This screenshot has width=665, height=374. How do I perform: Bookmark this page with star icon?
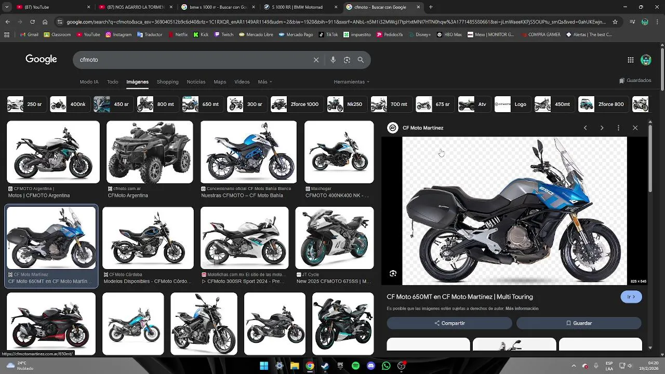pos(615,22)
